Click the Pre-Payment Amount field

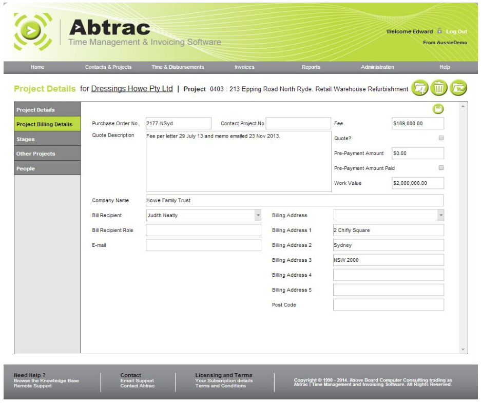(418, 153)
